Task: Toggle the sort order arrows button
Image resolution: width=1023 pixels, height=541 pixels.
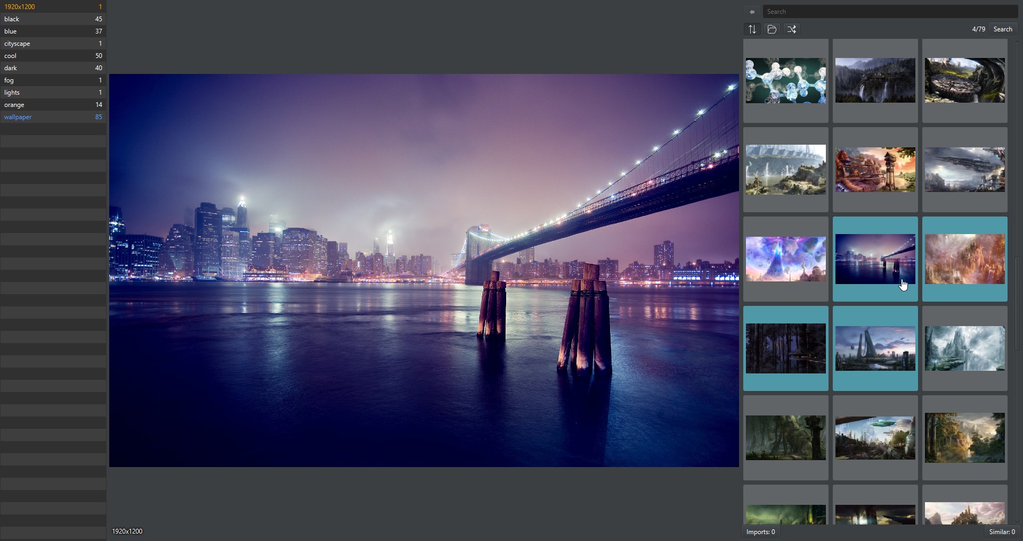Action: pos(752,29)
